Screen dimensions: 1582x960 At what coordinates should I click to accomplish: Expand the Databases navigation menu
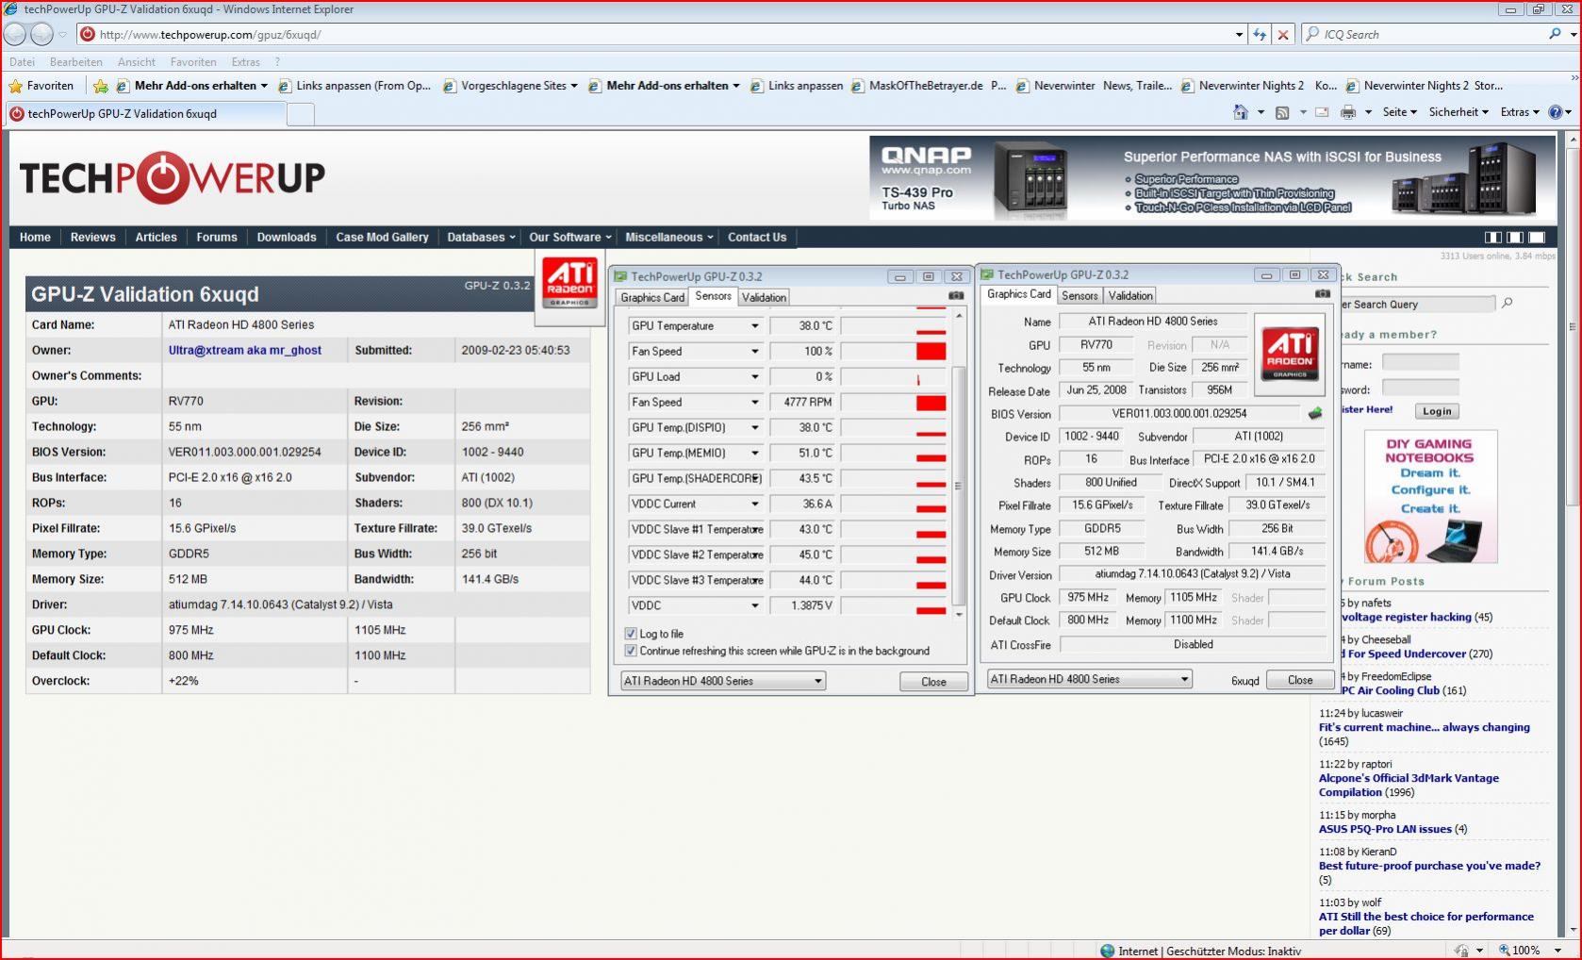pyautogui.click(x=481, y=238)
